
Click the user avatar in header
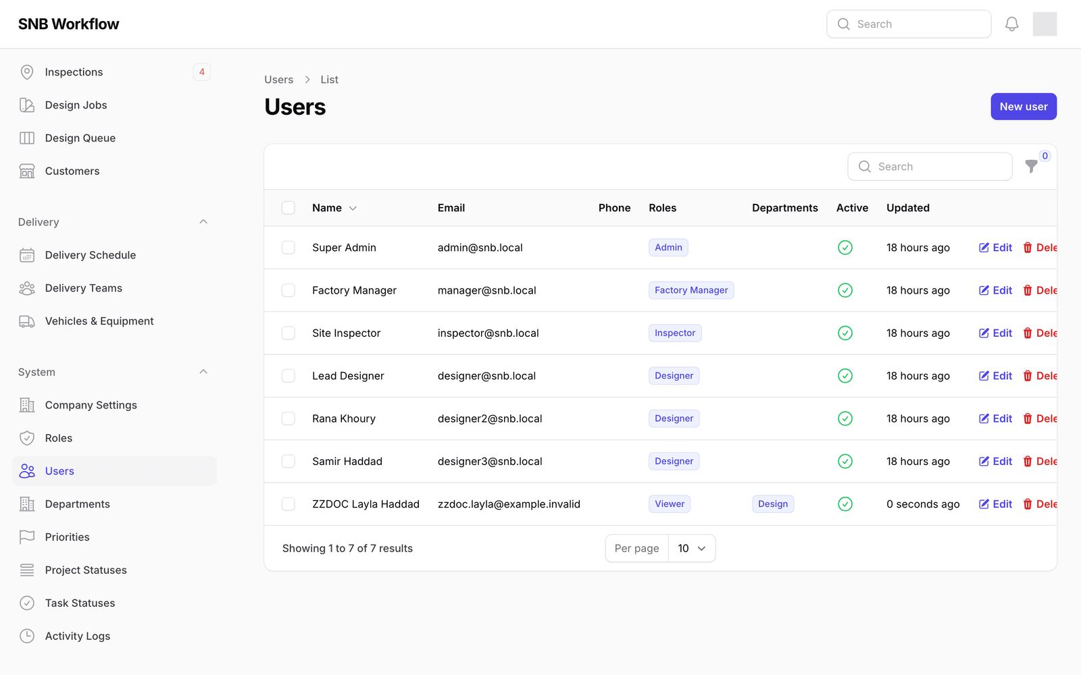pos(1045,24)
